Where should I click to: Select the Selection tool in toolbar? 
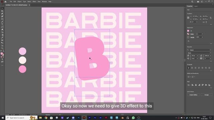tap(2, 8)
